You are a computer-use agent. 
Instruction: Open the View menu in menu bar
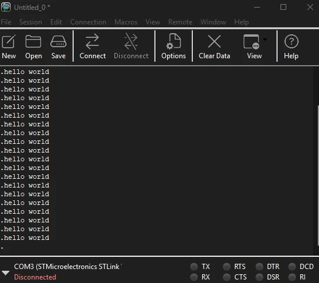pyautogui.click(x=152, y=22)
